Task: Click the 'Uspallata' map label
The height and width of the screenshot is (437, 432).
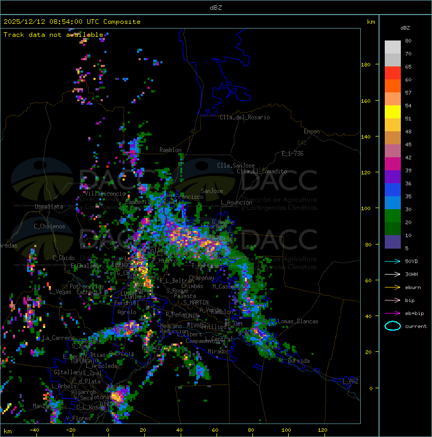Action: (49, 207)
